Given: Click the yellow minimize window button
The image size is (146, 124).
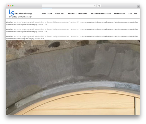Looking at the screenshot, I should pos(11,6).
